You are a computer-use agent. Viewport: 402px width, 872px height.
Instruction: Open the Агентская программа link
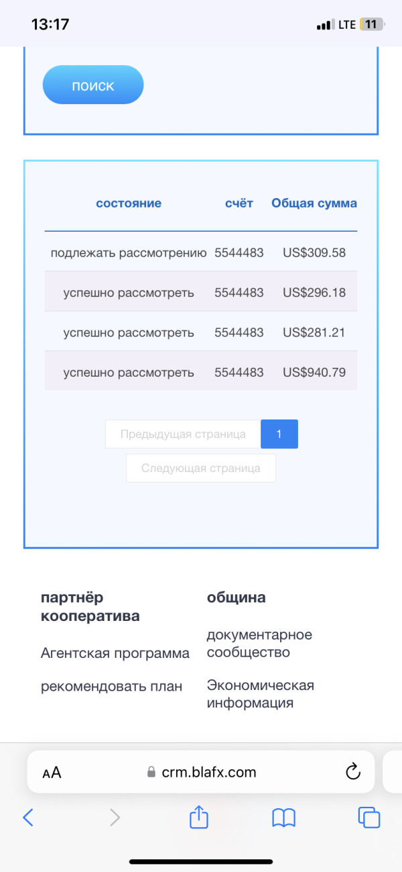click(x=115, y=653)
